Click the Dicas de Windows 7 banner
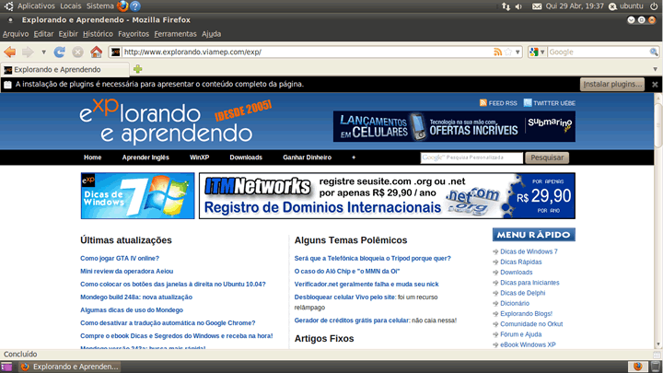Viewport: 663px width, 373px height. click(x=137, y=195)
